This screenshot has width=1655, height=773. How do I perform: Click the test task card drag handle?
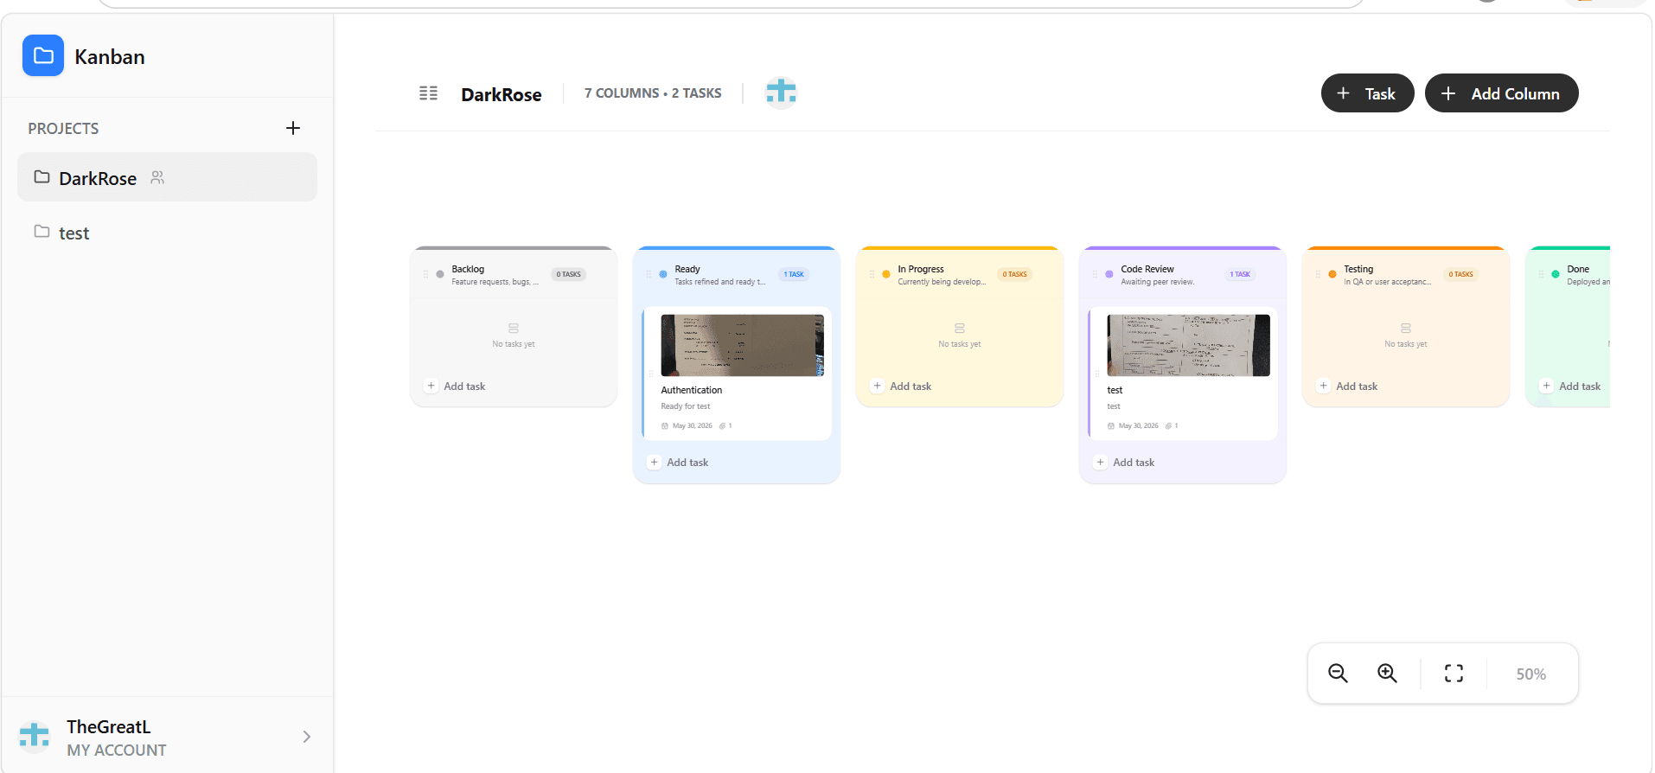tap(1097, 374)
